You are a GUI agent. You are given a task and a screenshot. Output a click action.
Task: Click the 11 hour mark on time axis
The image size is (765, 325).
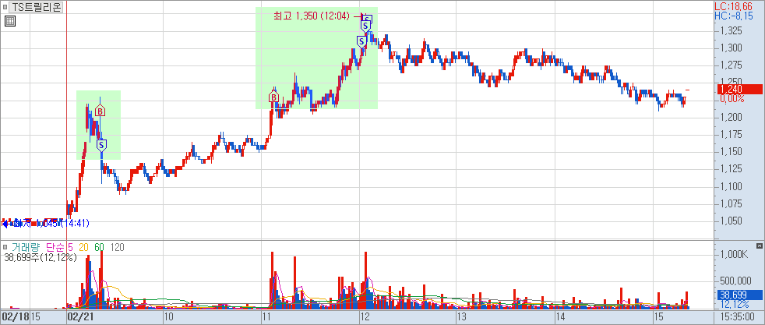(266, 316)
